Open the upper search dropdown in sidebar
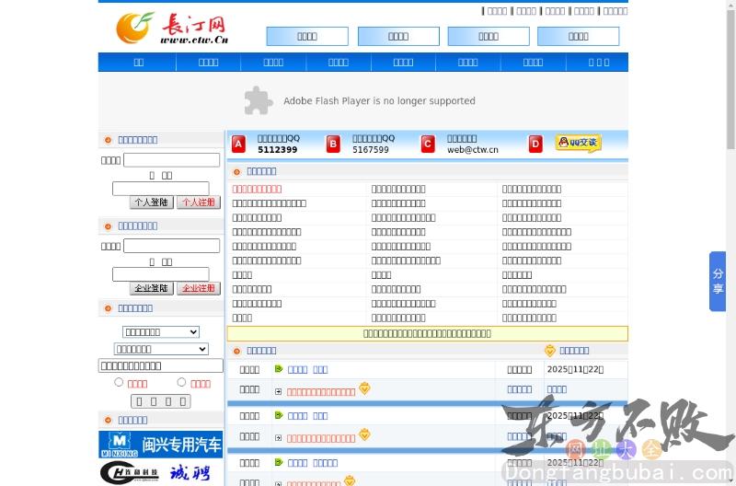 [x=160, y=332]
